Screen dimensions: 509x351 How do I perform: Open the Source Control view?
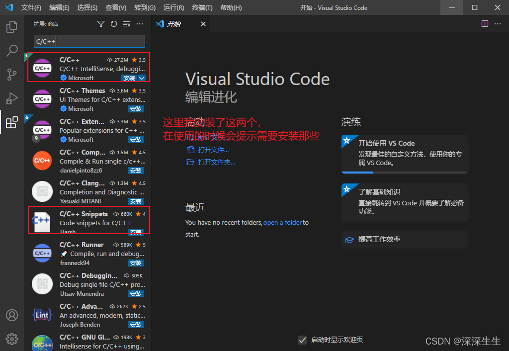coord(12,75)
